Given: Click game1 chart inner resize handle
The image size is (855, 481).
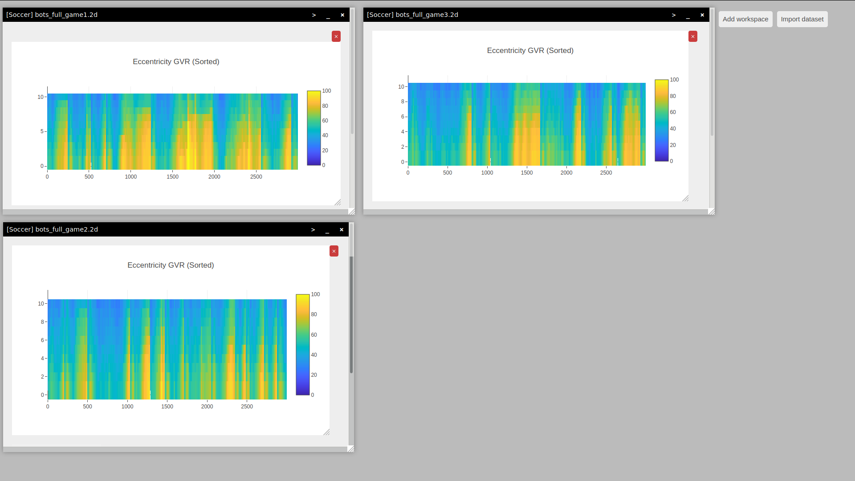Looking at the screenshot, I should pos(338,202).
